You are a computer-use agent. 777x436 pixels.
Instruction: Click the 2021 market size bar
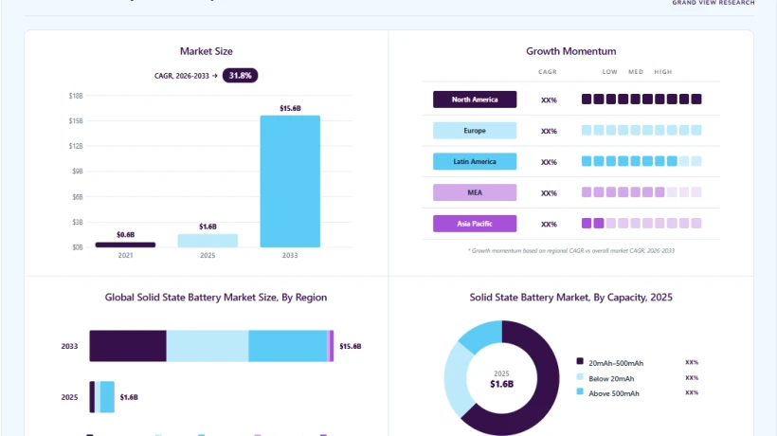125,245
